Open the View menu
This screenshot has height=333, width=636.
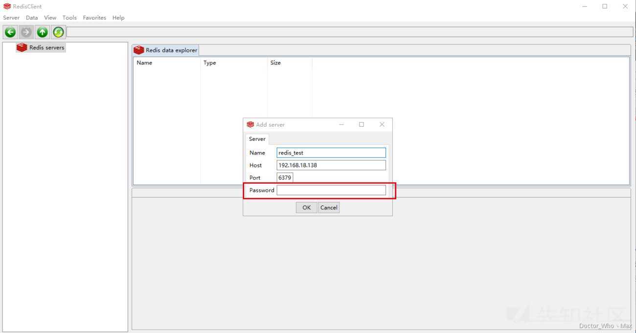point(50,18)
